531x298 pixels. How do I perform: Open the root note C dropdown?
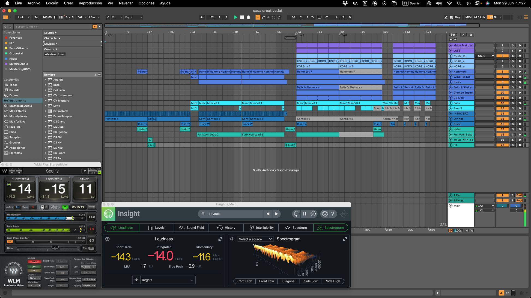pyautogui.click(x=117, y=17)
